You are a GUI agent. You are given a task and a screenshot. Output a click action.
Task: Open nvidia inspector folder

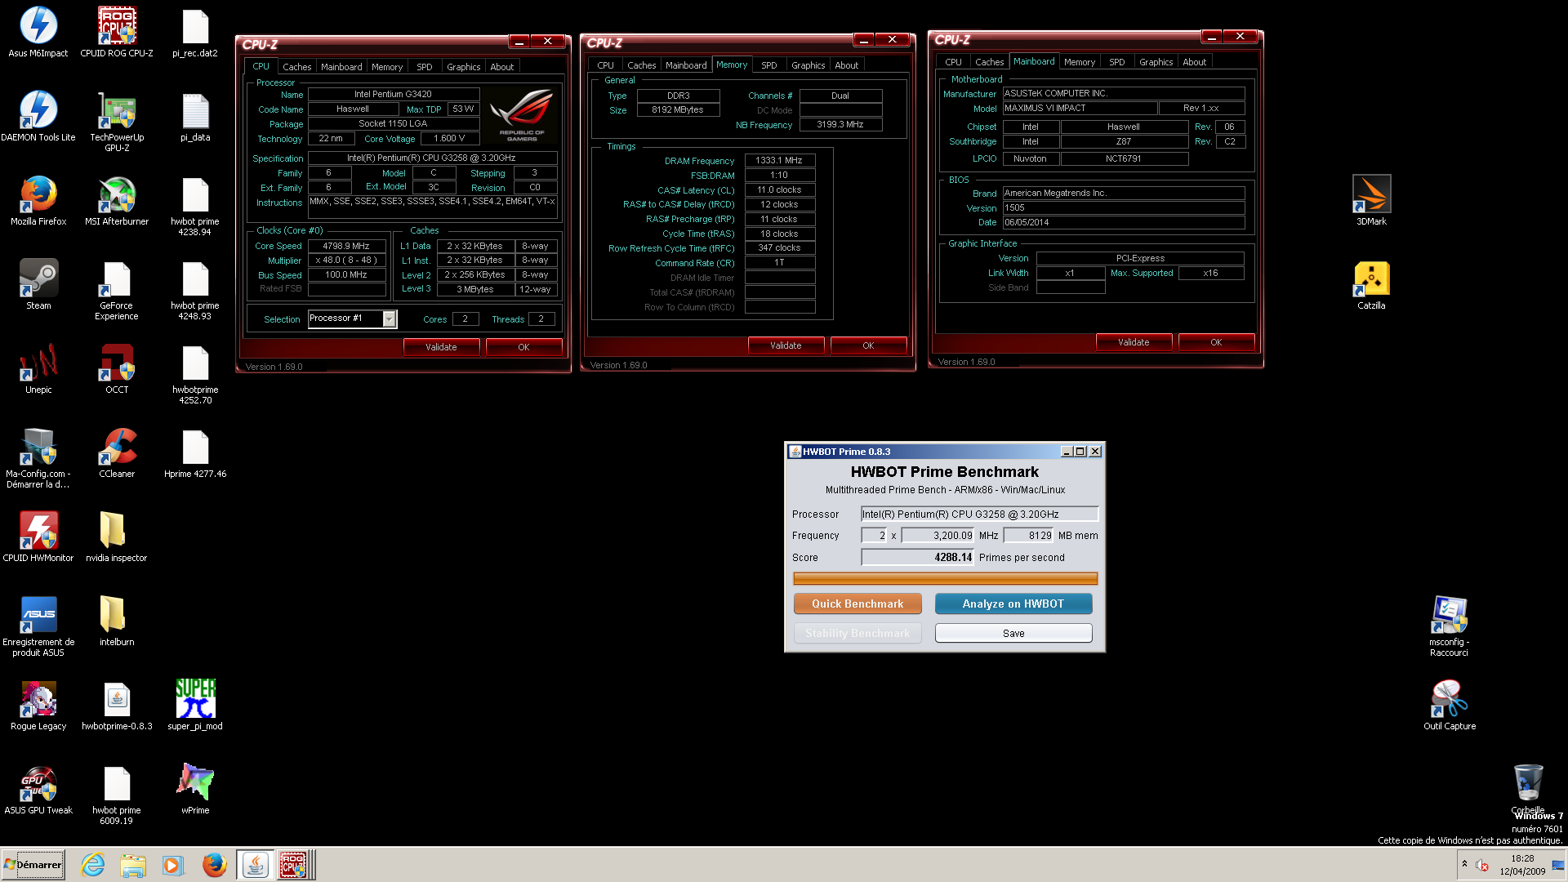(x=117, y=537)
